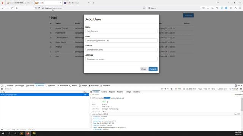The width and height of the screenshot is (243, 136).
Task: Switch to the Inspector DevTools tab
Action: [x=9, y=85]
